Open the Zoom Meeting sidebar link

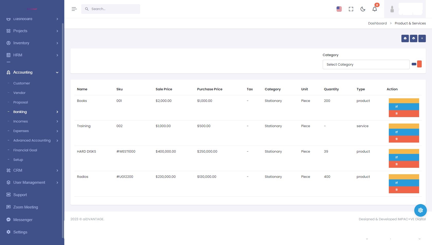pos(25,207)
